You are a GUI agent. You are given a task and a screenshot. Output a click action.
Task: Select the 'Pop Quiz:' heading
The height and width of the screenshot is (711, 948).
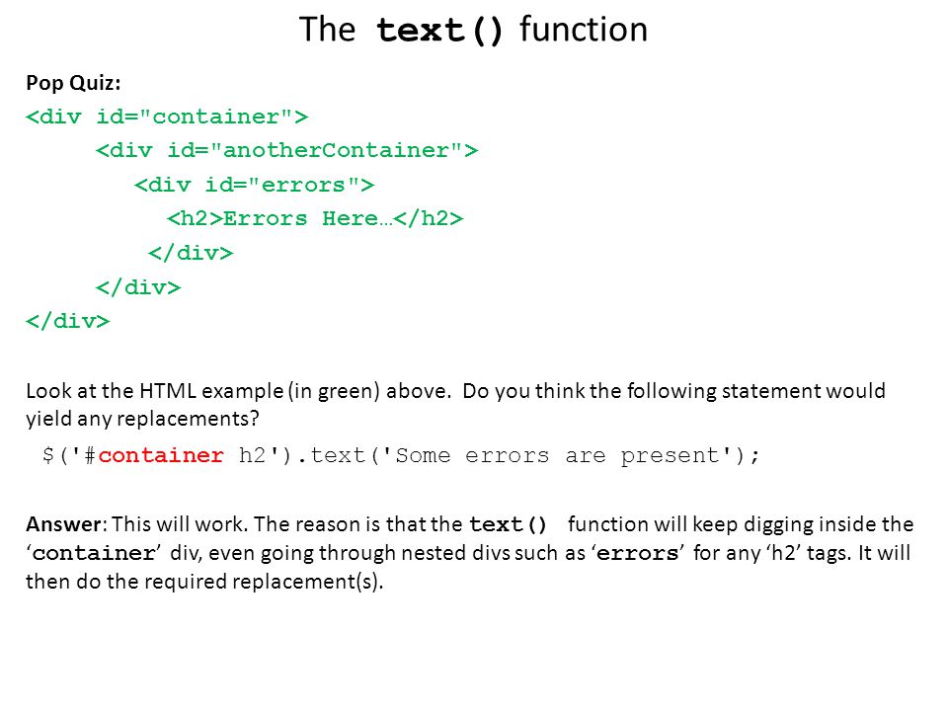click(73, 82)
